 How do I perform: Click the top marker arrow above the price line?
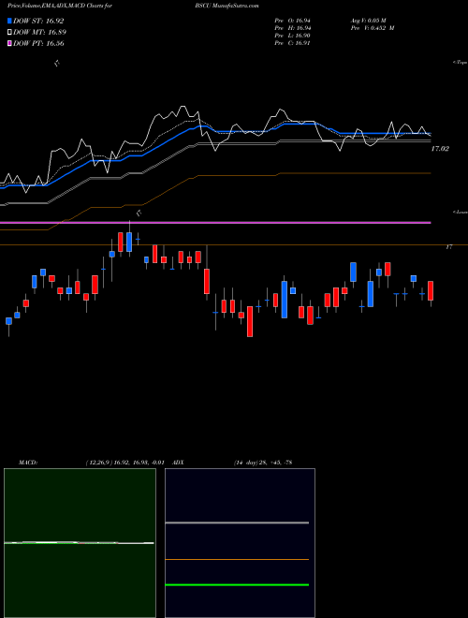(x=57, y=63)
